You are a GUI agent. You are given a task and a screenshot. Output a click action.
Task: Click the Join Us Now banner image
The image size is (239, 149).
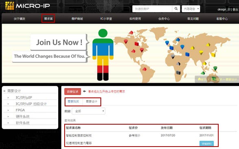(x=120, y=54)
